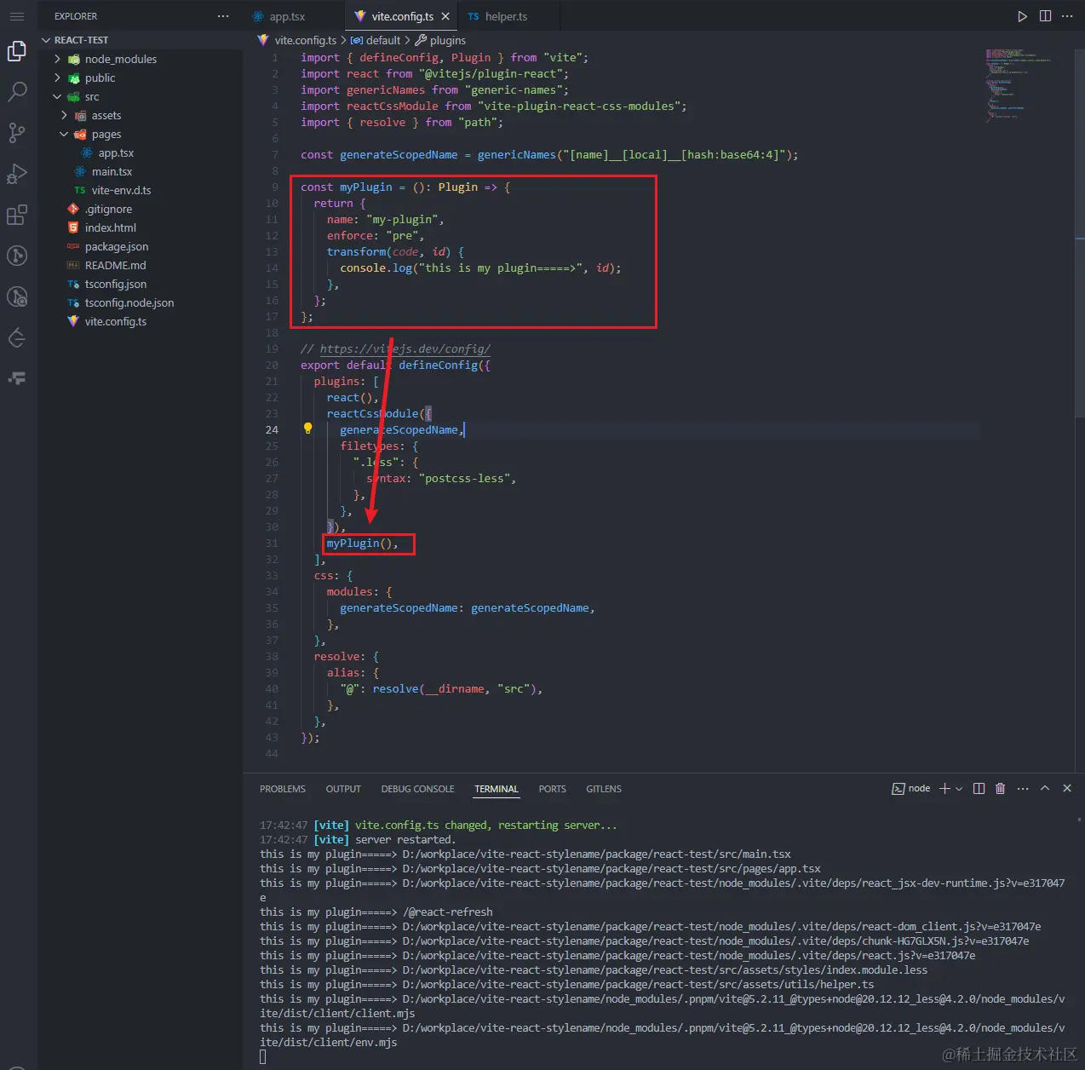Open the Search view in activity bar
The image size is (1085, 1070).
17,92
